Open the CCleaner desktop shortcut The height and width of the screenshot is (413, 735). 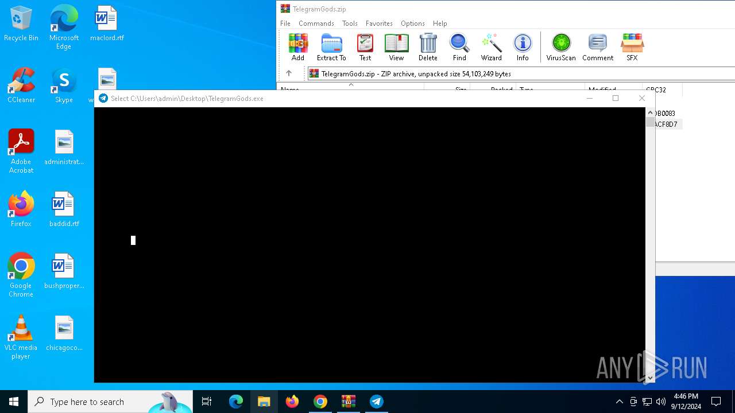coord(21,85)
